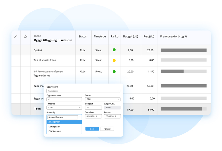222x151 pixels.
Task: Open the Timetype dropdown showing 5 test
Action: [64, 108]
